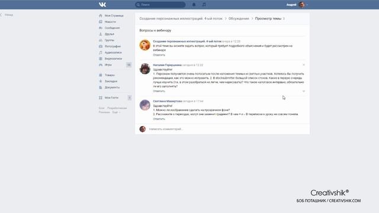Open Фотографии in sidebar
This screenshot has width=379, height=213.
click(113, 46)
